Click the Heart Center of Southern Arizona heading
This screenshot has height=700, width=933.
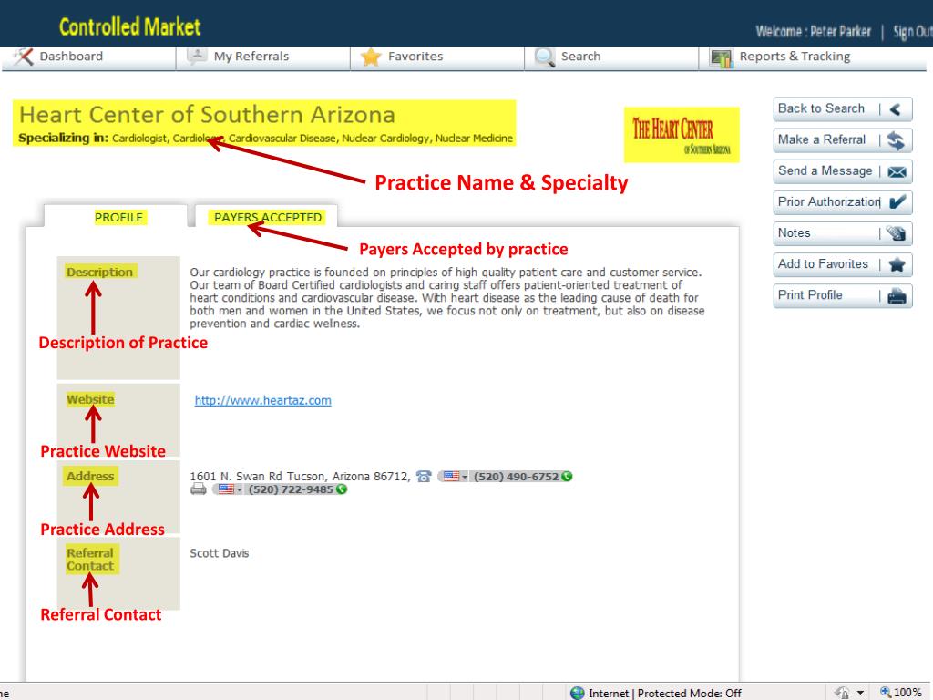tap(207, 114)
